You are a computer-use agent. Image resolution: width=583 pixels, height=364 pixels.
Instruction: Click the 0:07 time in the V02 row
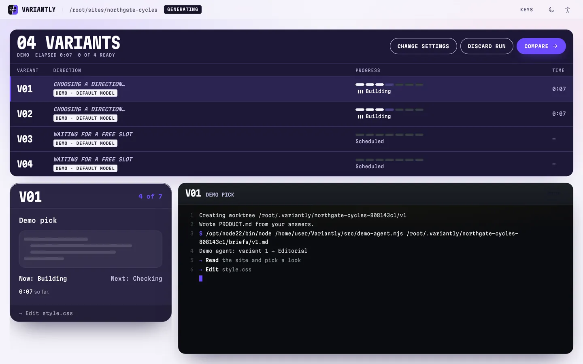point(559,114)
